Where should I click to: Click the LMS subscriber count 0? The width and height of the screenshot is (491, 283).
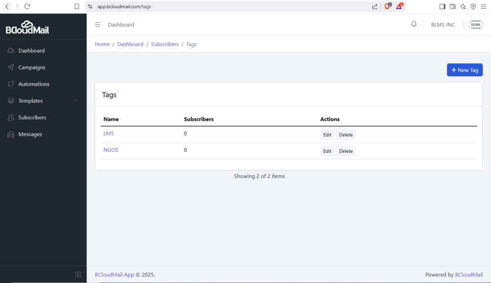[x=185, y=133]
